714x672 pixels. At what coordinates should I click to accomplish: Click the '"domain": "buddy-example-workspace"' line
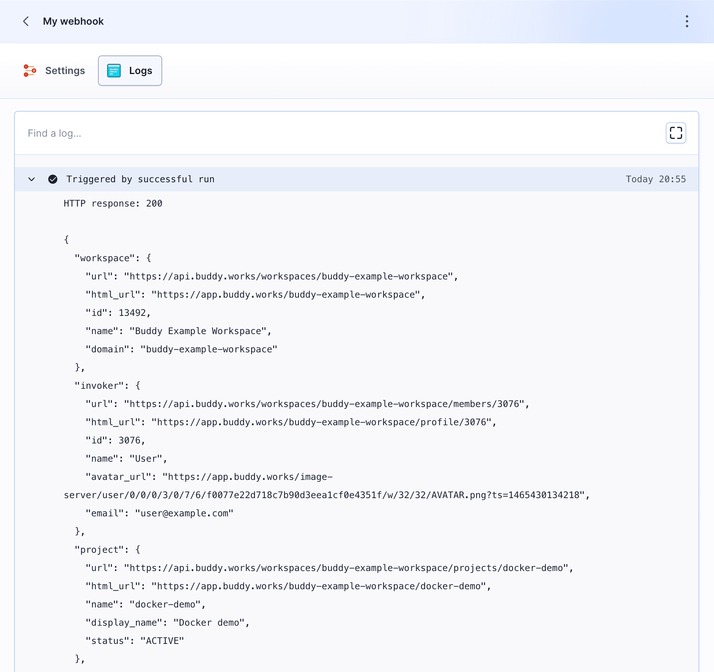[182, 349]
